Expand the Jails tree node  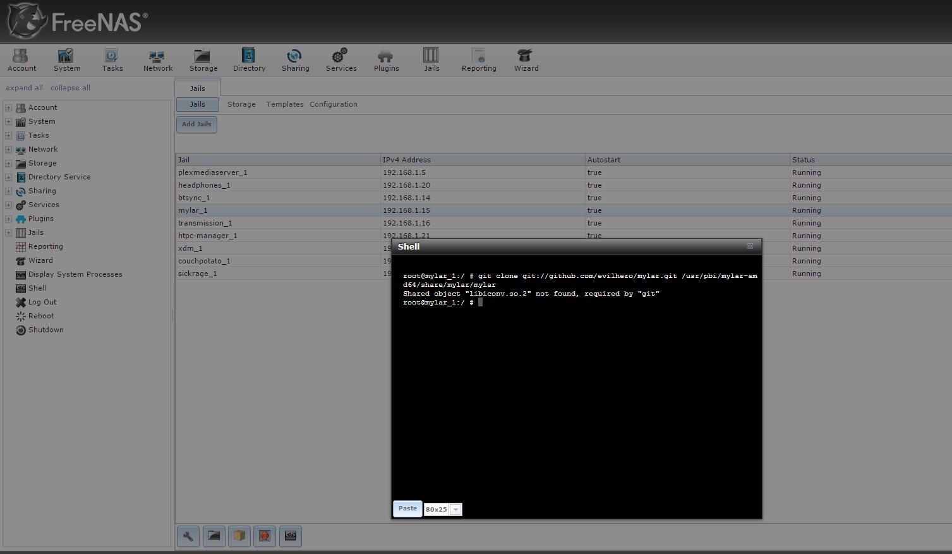[8, 232]
